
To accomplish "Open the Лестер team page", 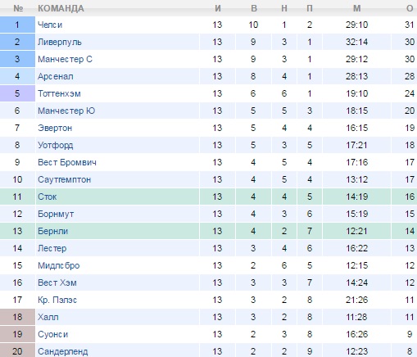I will click(52, 248).
